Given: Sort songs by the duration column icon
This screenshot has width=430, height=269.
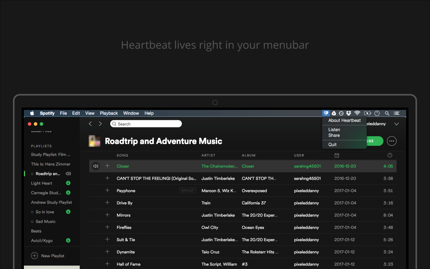Looking at the screenshot, I should (390, 155).
